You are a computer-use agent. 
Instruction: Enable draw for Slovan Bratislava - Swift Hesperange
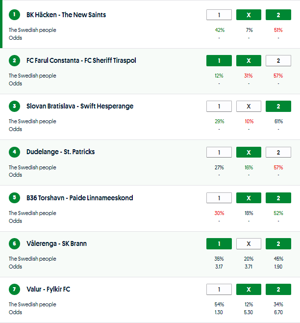tap(249, 106)
